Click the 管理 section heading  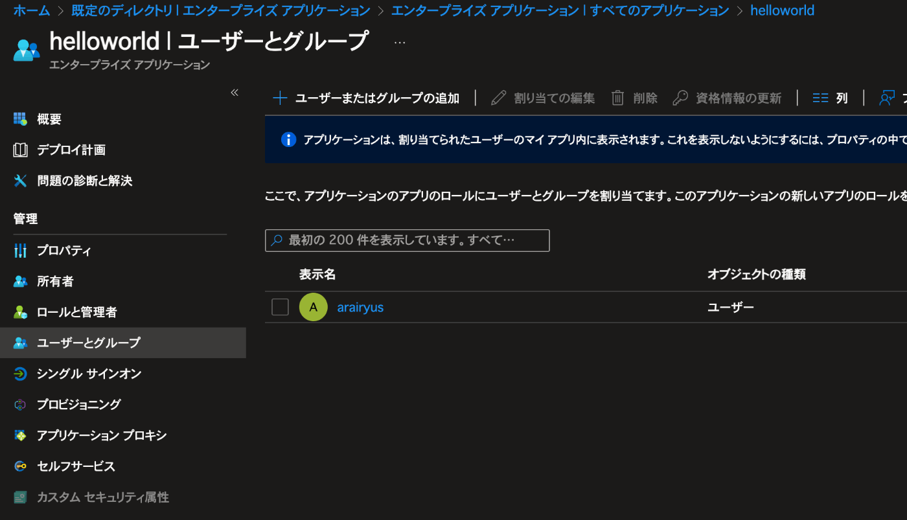(x=25, y=219)
